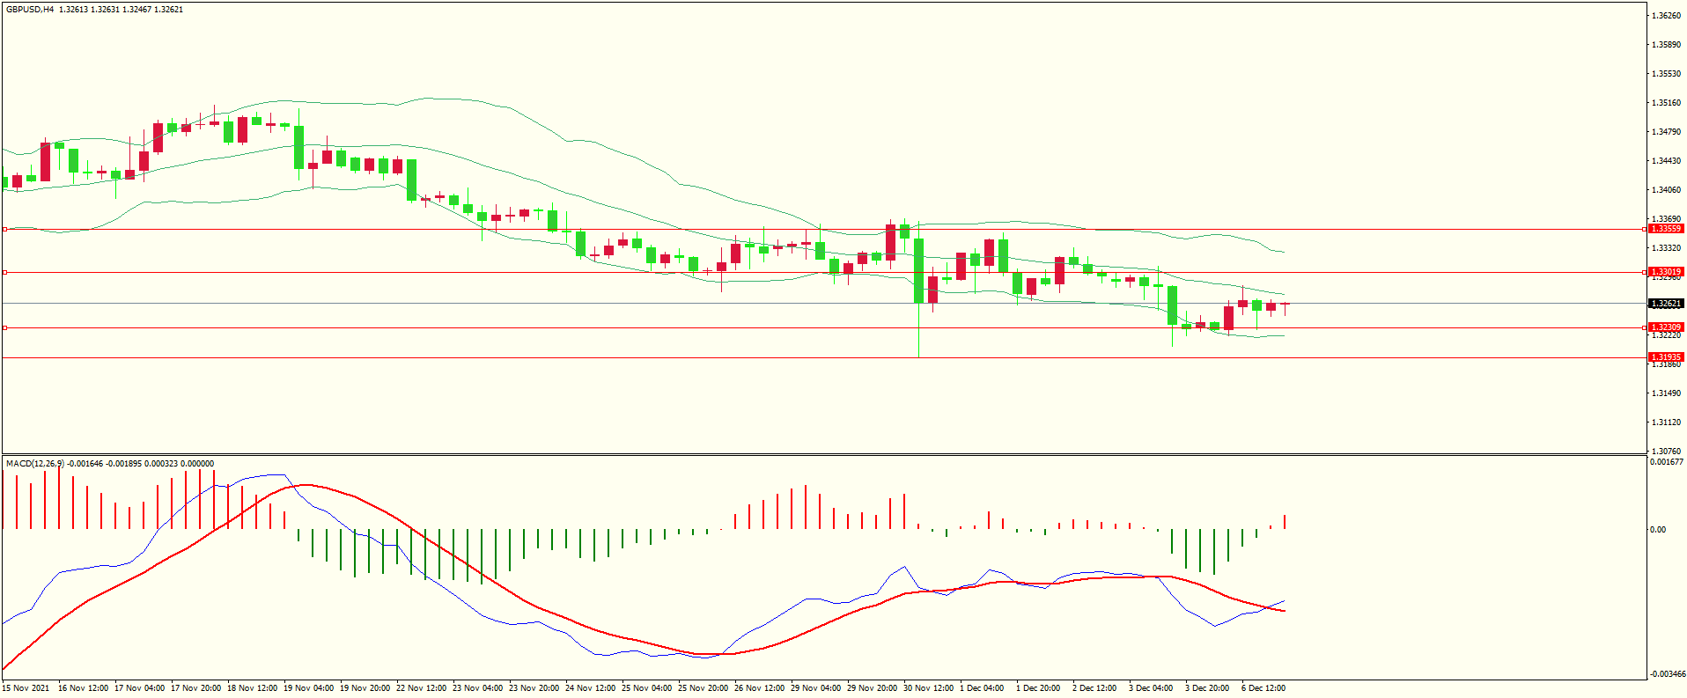Click the 1.36260 price scale value
Screen dimensions: 1687x698
(1665, 16)
